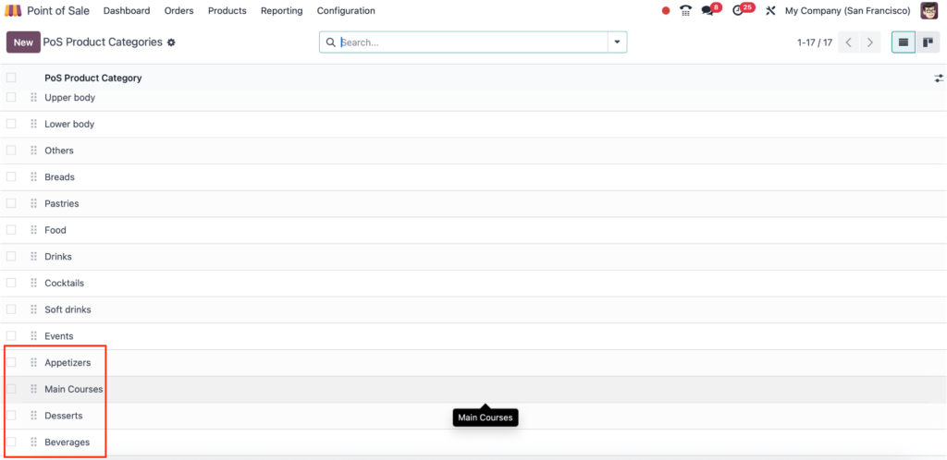
Task: Select the Cocktails row checkbox
Action: [x=11, y=283]
